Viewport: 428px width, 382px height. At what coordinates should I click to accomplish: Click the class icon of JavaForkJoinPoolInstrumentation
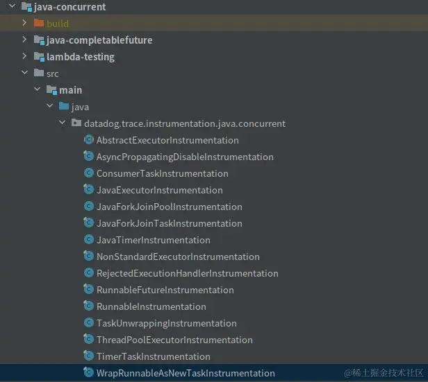click(89, 206)
